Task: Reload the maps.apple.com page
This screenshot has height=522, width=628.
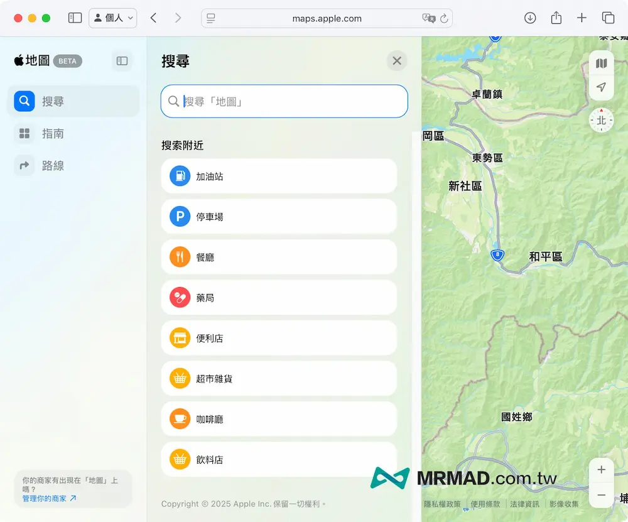Action: [x=444, y=18]
